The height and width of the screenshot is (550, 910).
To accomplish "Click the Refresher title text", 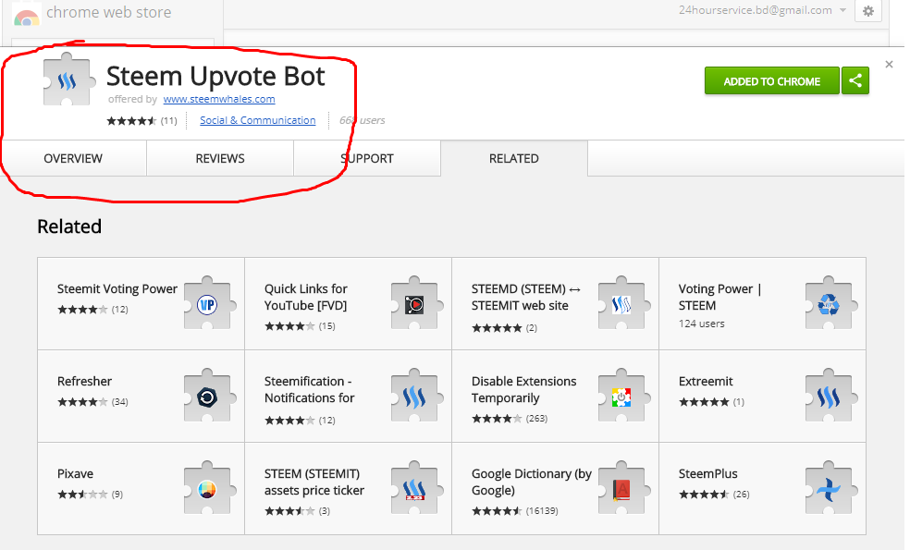I will (84, 381).
